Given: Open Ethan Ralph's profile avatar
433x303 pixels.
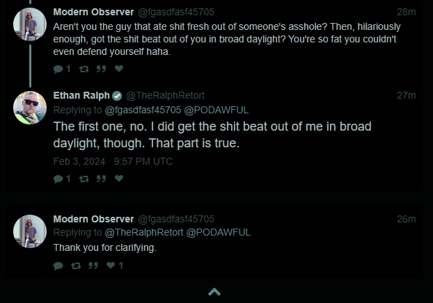Looking at the screenshot, I should [30, 108].
